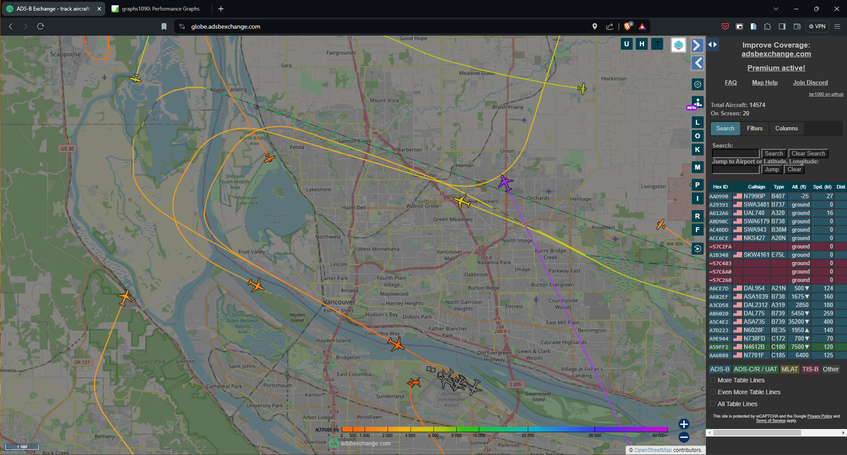847x455 pixels.
Task: Click the map zoom-in plus icon
Action: pyautogui.click(x=684, y=424)
